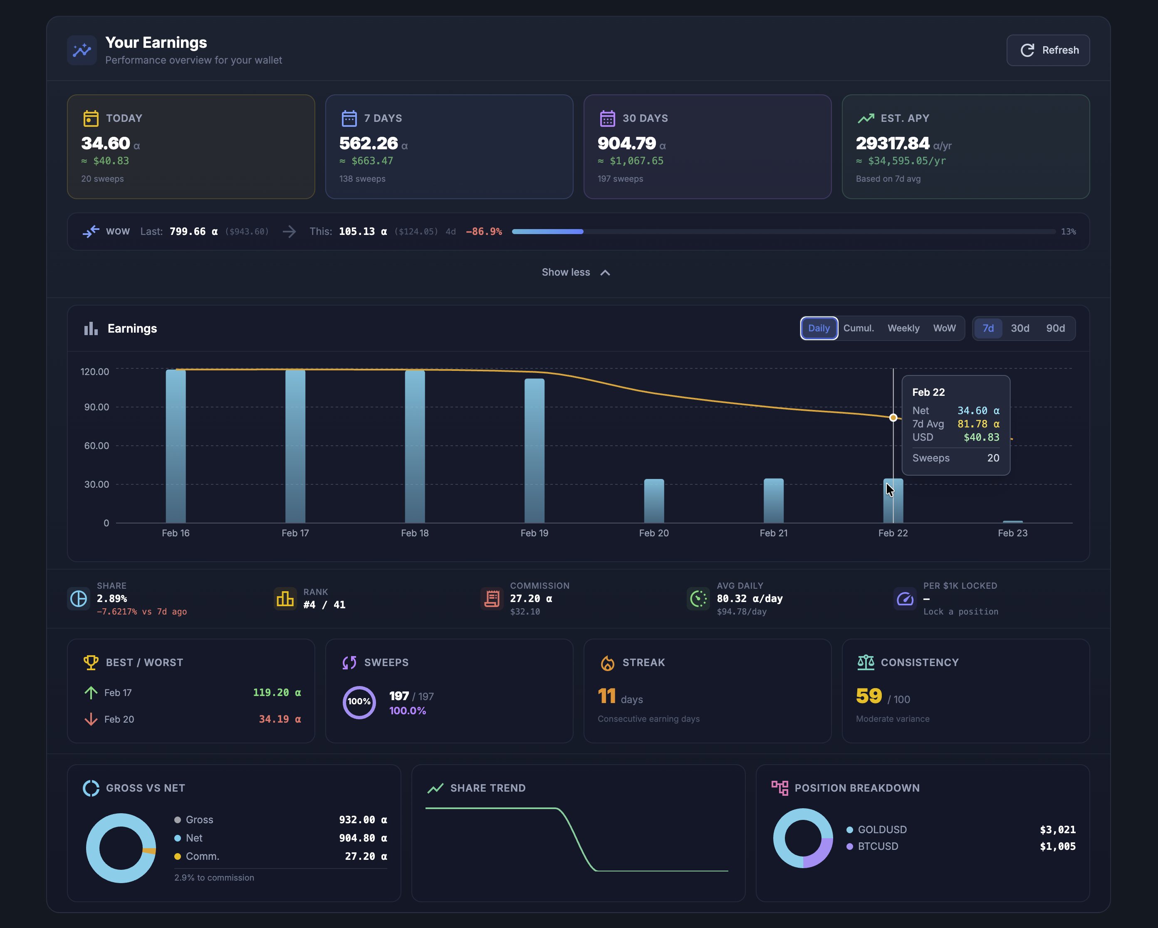Click the WoW comparison arrows icon

point(92,231)
